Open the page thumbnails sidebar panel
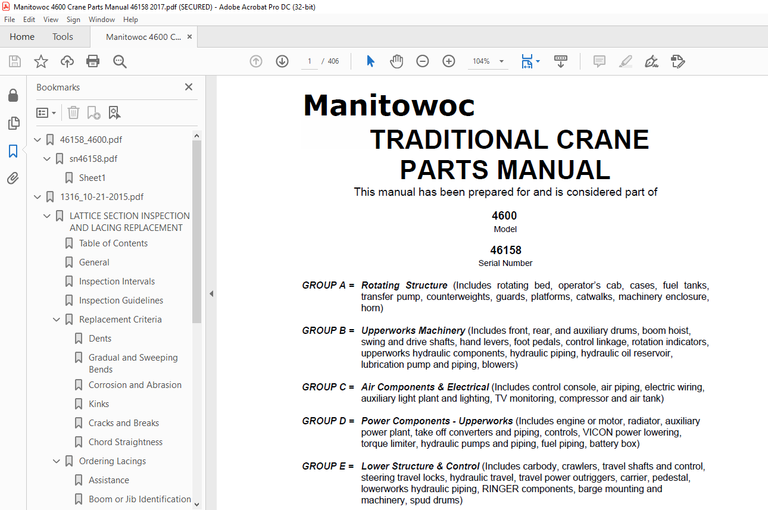768x510 pixels. tap(13, 123)
